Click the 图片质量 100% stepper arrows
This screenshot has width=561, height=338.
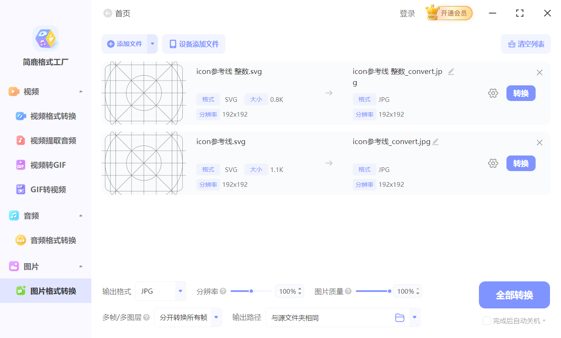tap(418, 291)
